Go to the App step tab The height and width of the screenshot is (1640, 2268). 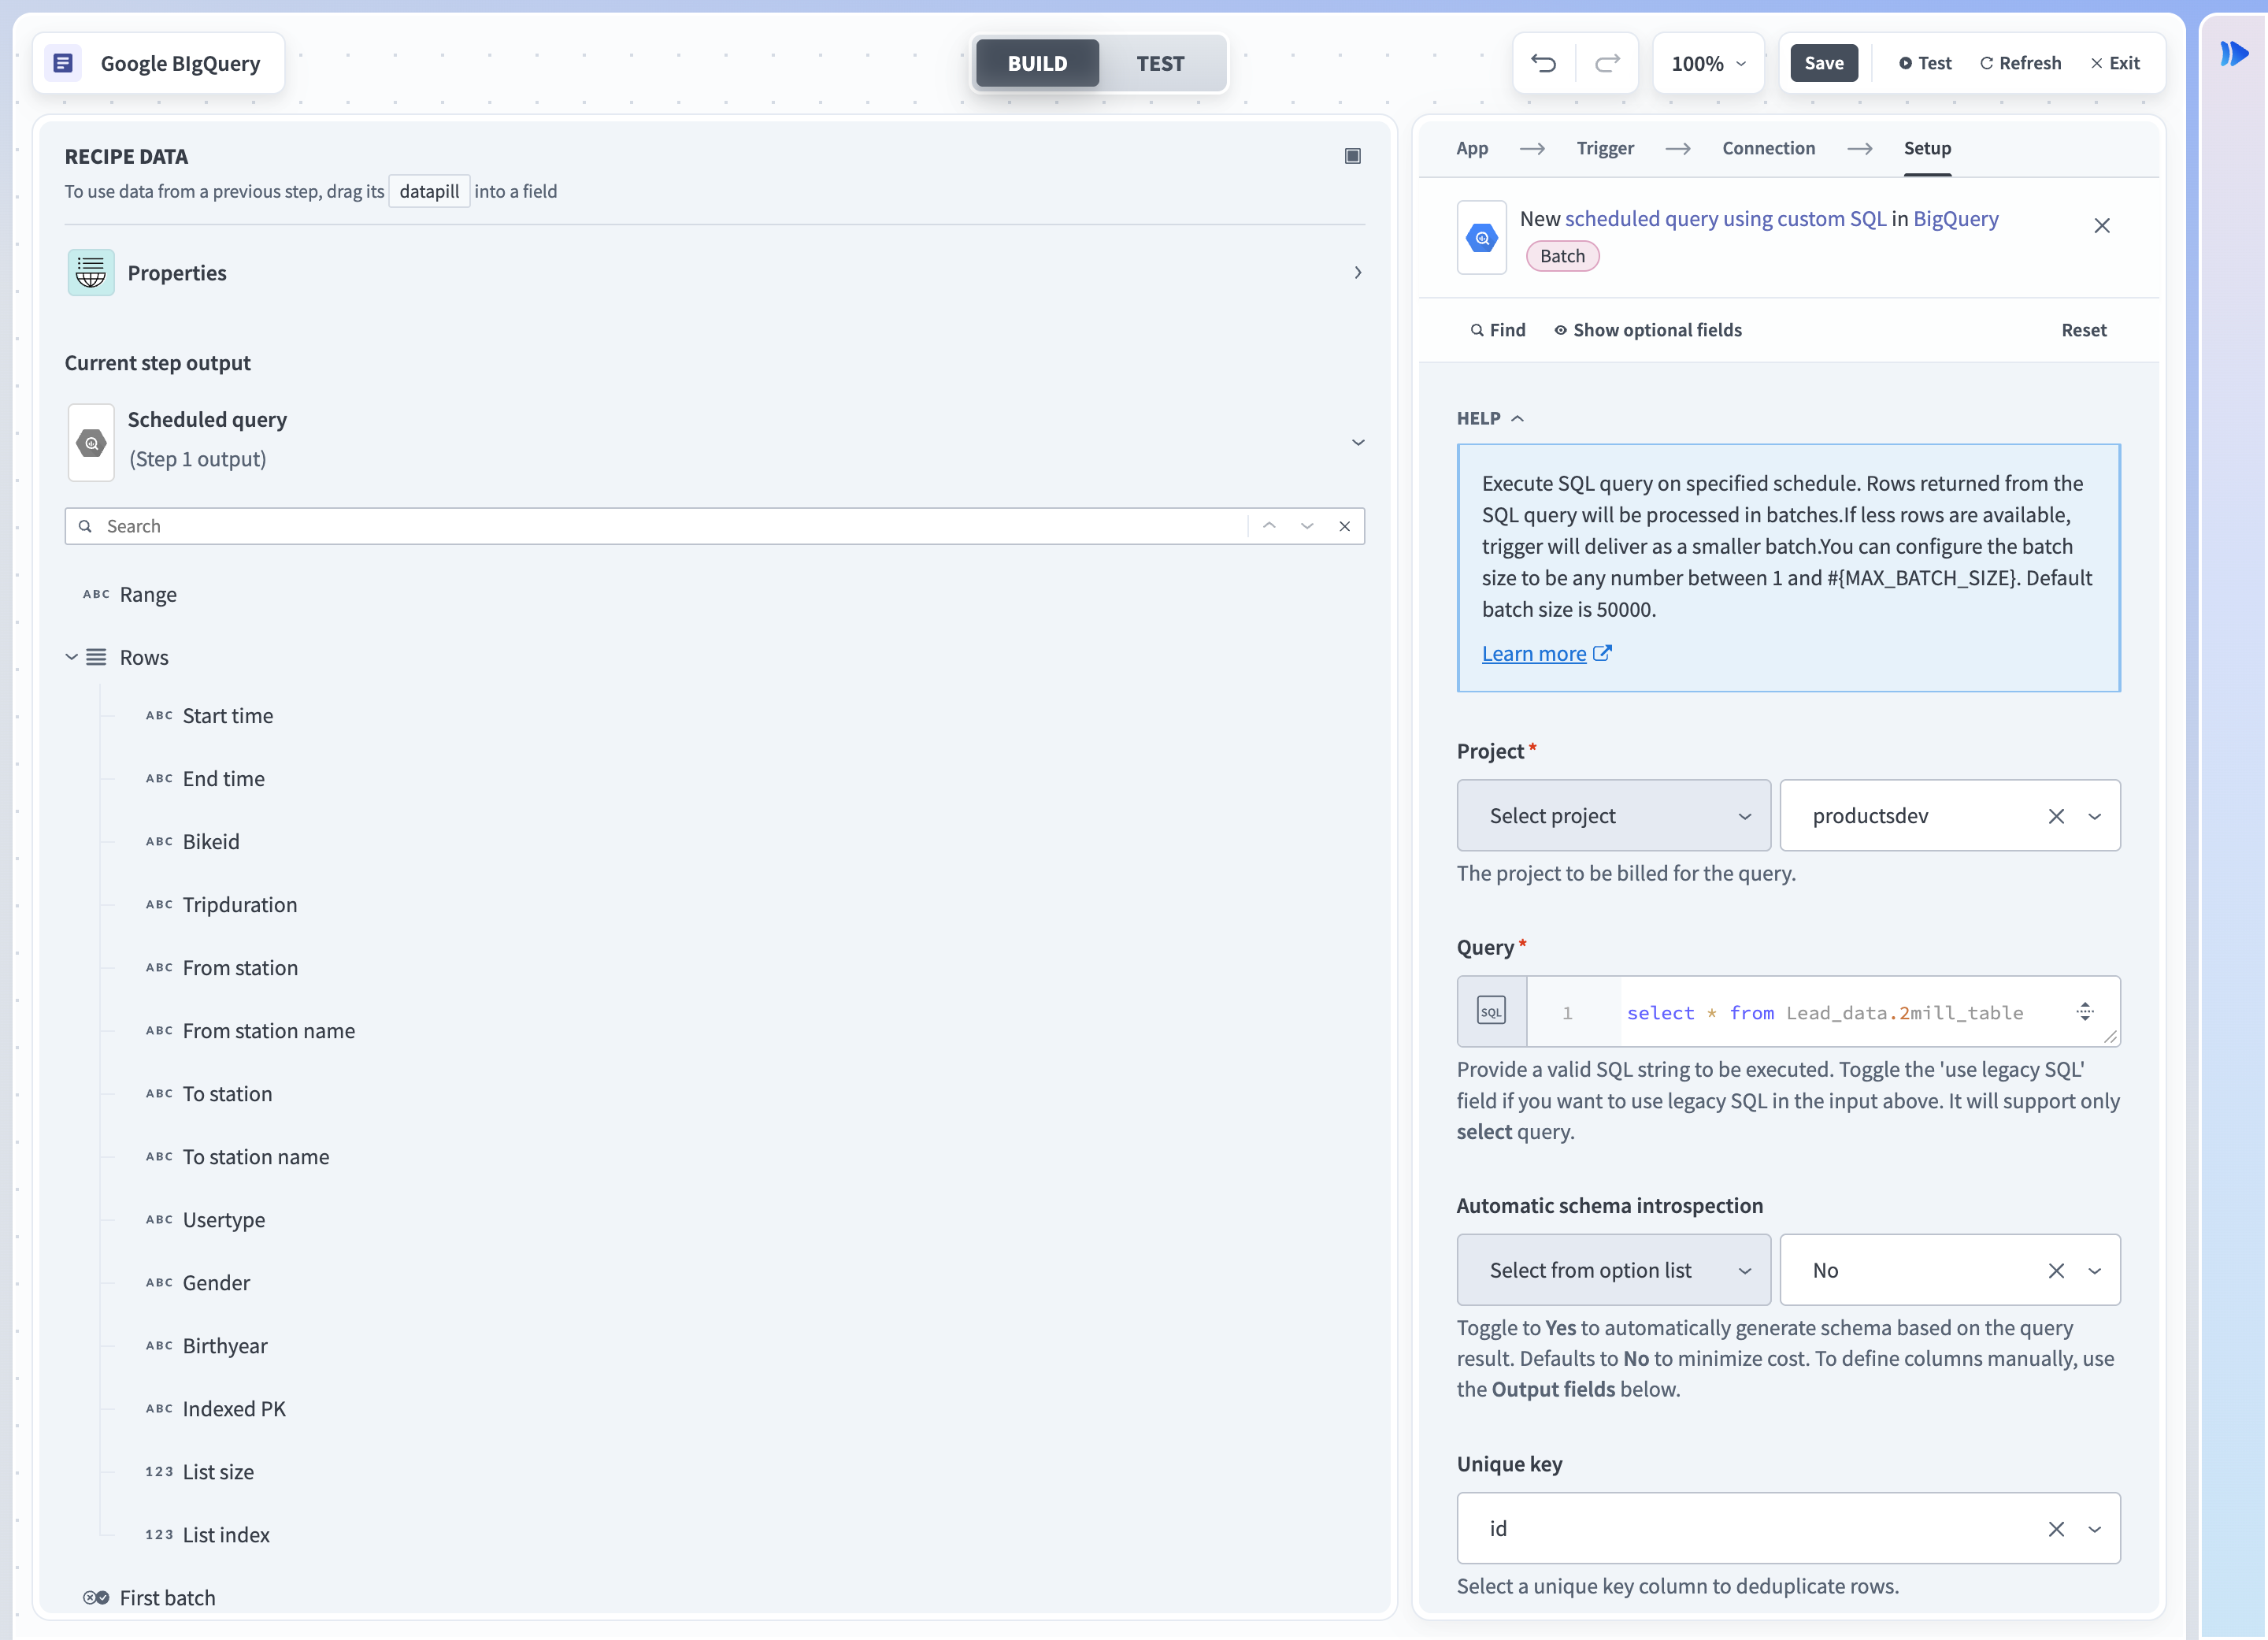coord(1472,148)
